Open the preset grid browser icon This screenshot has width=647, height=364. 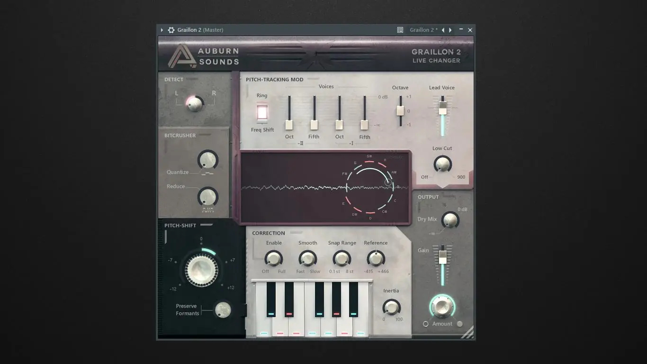[x=400, y=30]
